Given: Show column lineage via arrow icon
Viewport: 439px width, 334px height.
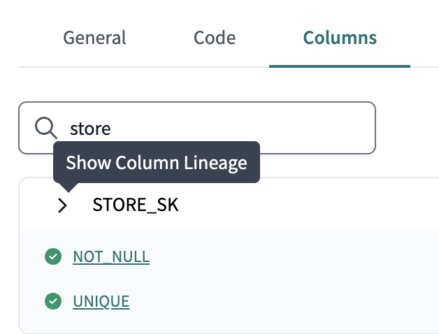Looking at the screenshot, I should click(62, 205).
